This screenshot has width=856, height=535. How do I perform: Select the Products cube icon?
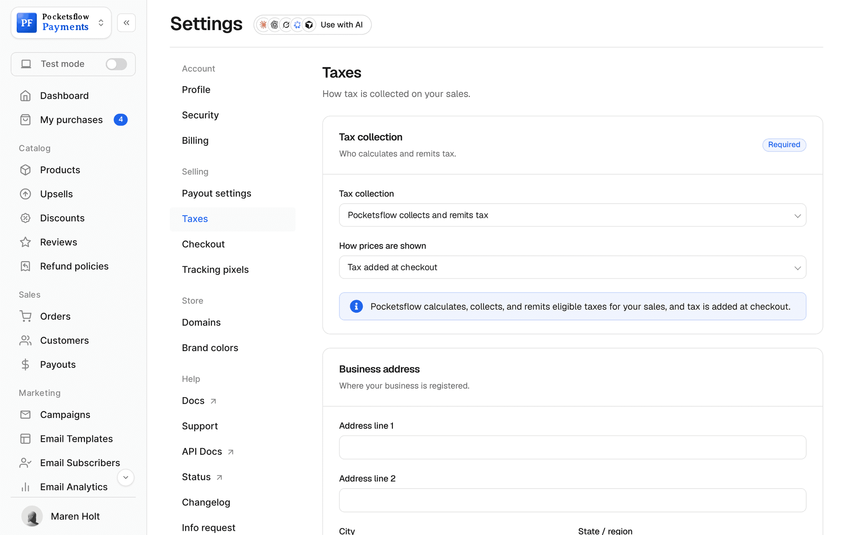point(25,170)
